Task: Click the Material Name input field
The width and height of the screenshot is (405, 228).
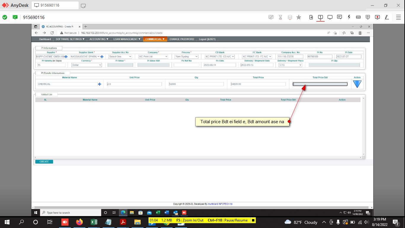Action: (x=67, y=84)
